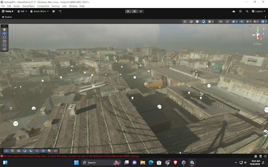Click the Reflection Probe Atlas error message

click(71, 156)
